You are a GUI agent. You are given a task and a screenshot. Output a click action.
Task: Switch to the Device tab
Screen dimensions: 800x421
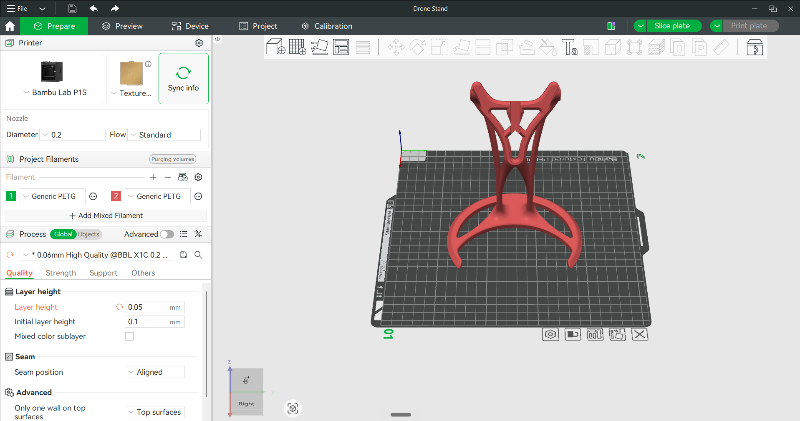point(190,26)
